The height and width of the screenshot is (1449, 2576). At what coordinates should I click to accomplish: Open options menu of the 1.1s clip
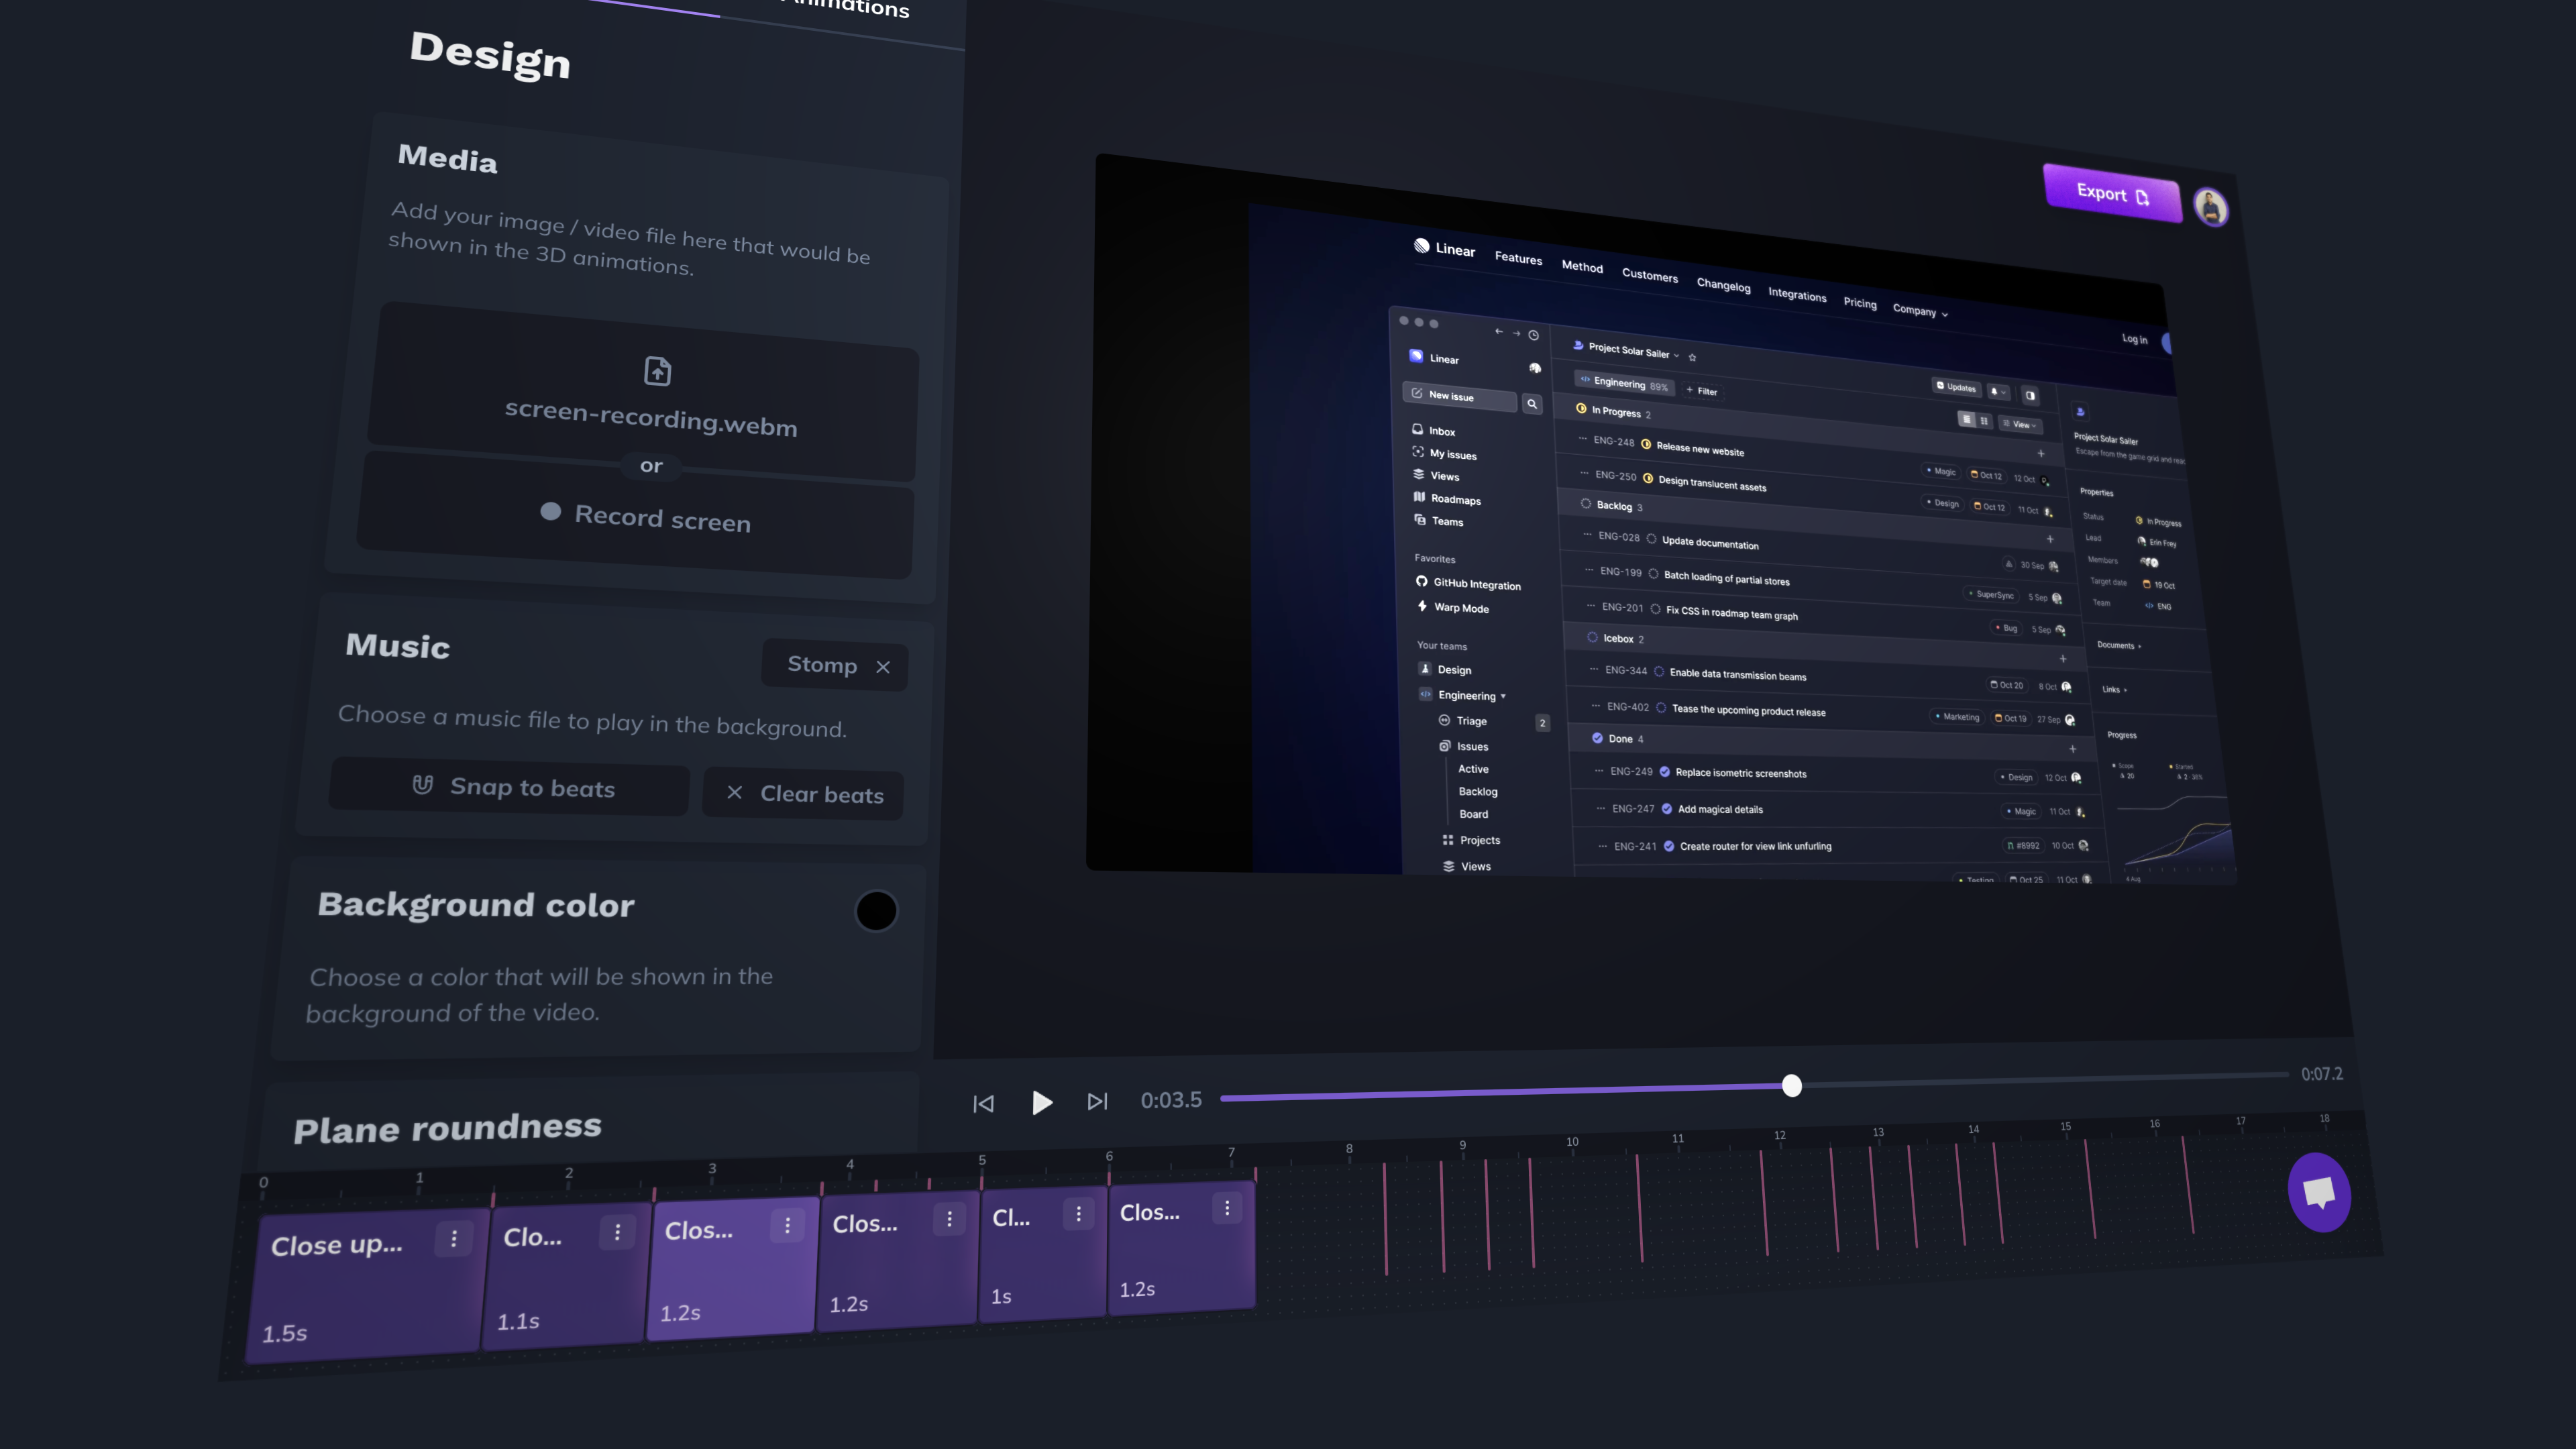(617, 1232)
